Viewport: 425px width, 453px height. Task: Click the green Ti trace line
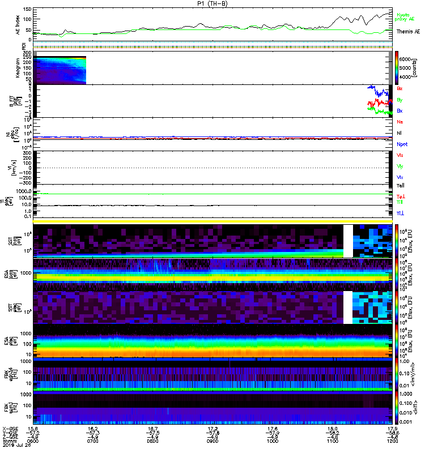[x=212, y=194]
